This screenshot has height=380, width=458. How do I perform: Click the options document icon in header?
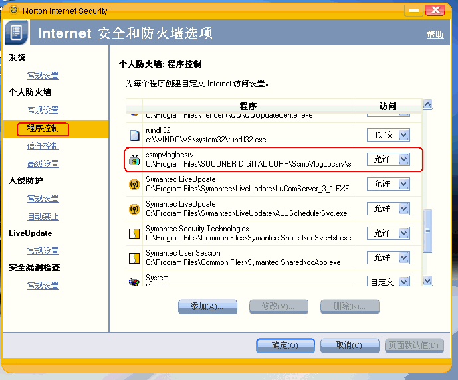point(17,32)
